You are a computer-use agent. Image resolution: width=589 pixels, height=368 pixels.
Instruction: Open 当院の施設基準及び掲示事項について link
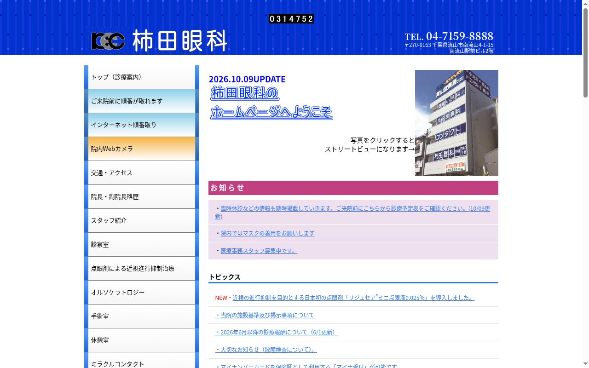pyautogui.click(x=265, y=315)
